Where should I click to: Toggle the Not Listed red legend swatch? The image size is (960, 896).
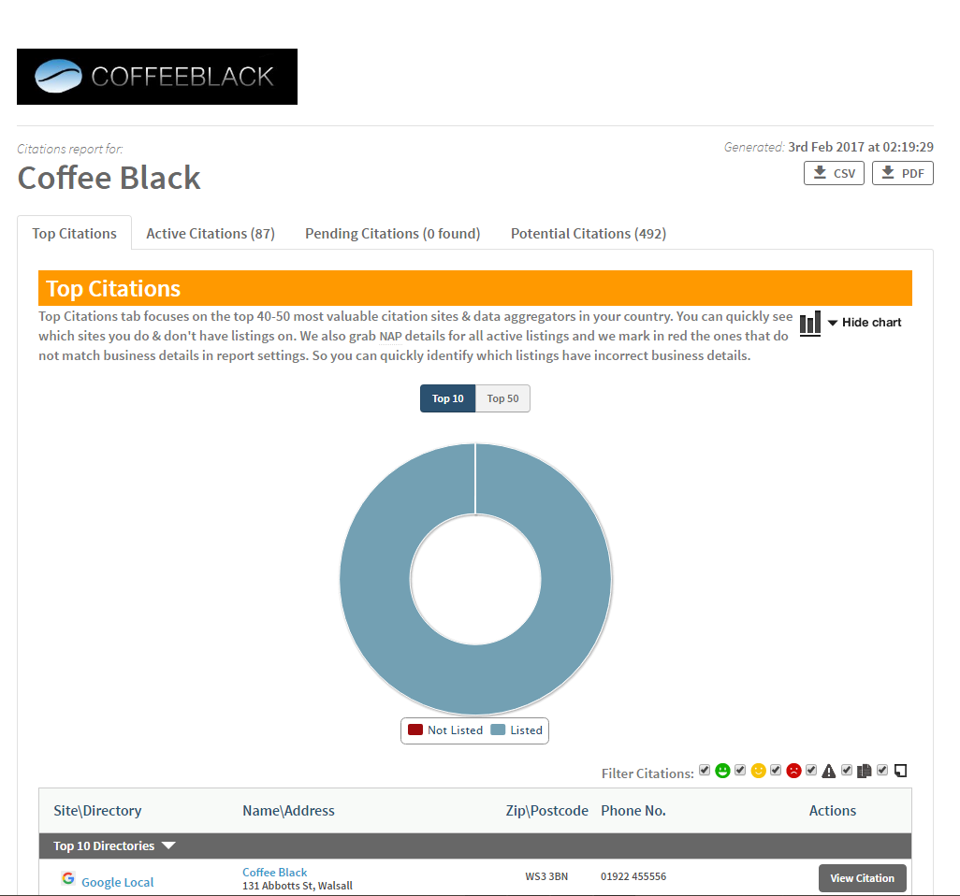(415, 730)
